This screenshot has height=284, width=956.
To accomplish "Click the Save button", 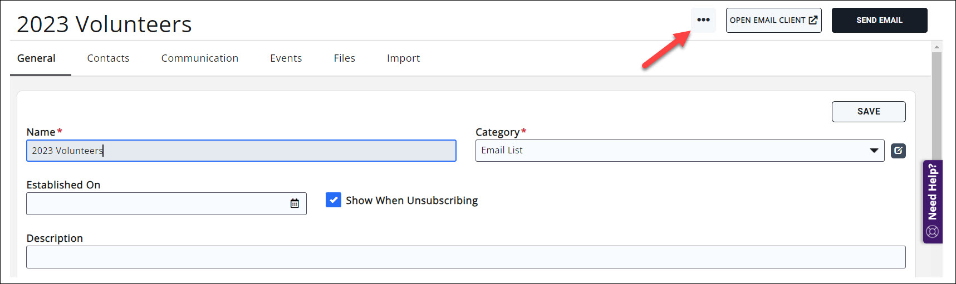I will (868, 112).
